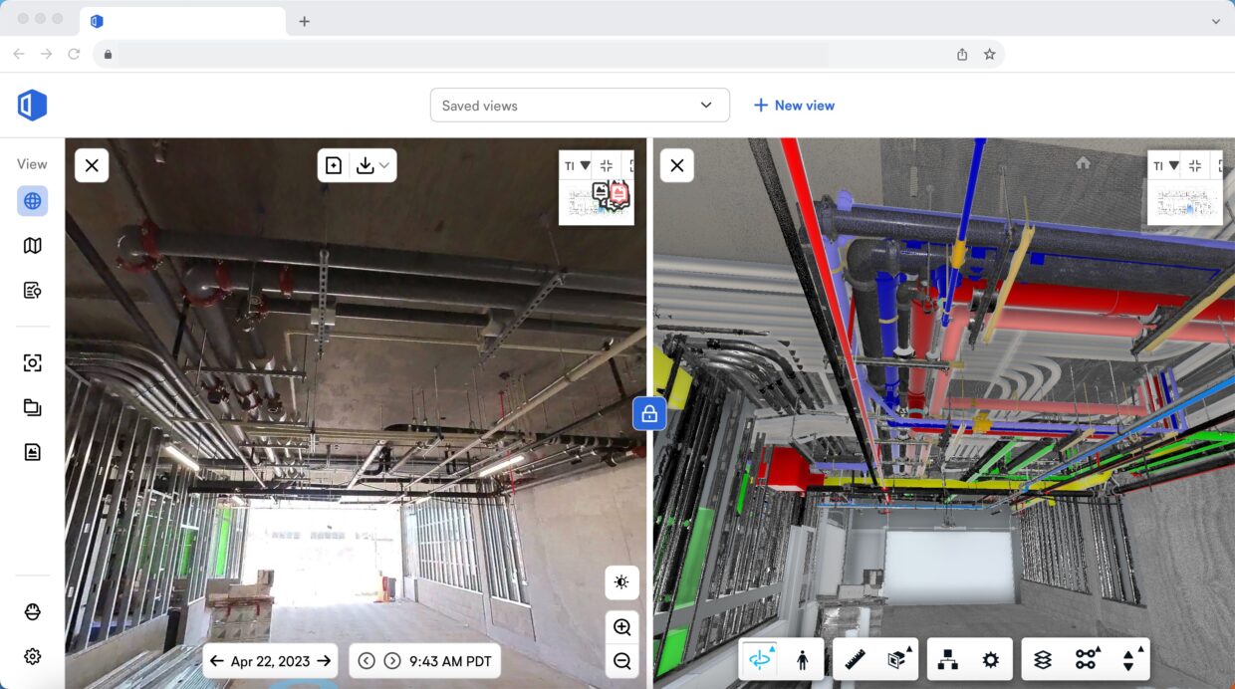The height and width of the screenshot is (689, 1235).
Task: Open the maps panel in the sidebar
Action: pos(32,244)
